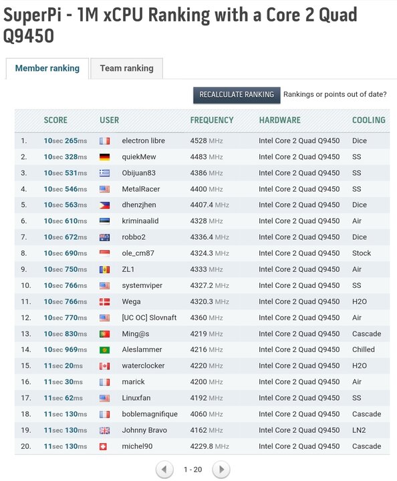Image resolution: width=397 pixels, height=481 pixels.
Task: Open the 11sec 20ms score by waterclocker
Action: tap(63, 365)
